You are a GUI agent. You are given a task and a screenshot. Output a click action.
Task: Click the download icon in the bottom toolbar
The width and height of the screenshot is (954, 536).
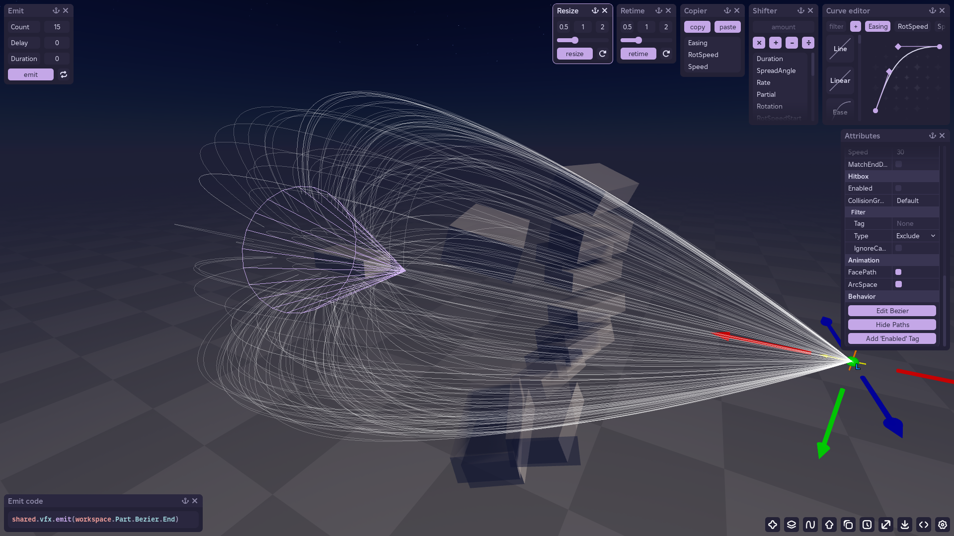click(904, 525)
